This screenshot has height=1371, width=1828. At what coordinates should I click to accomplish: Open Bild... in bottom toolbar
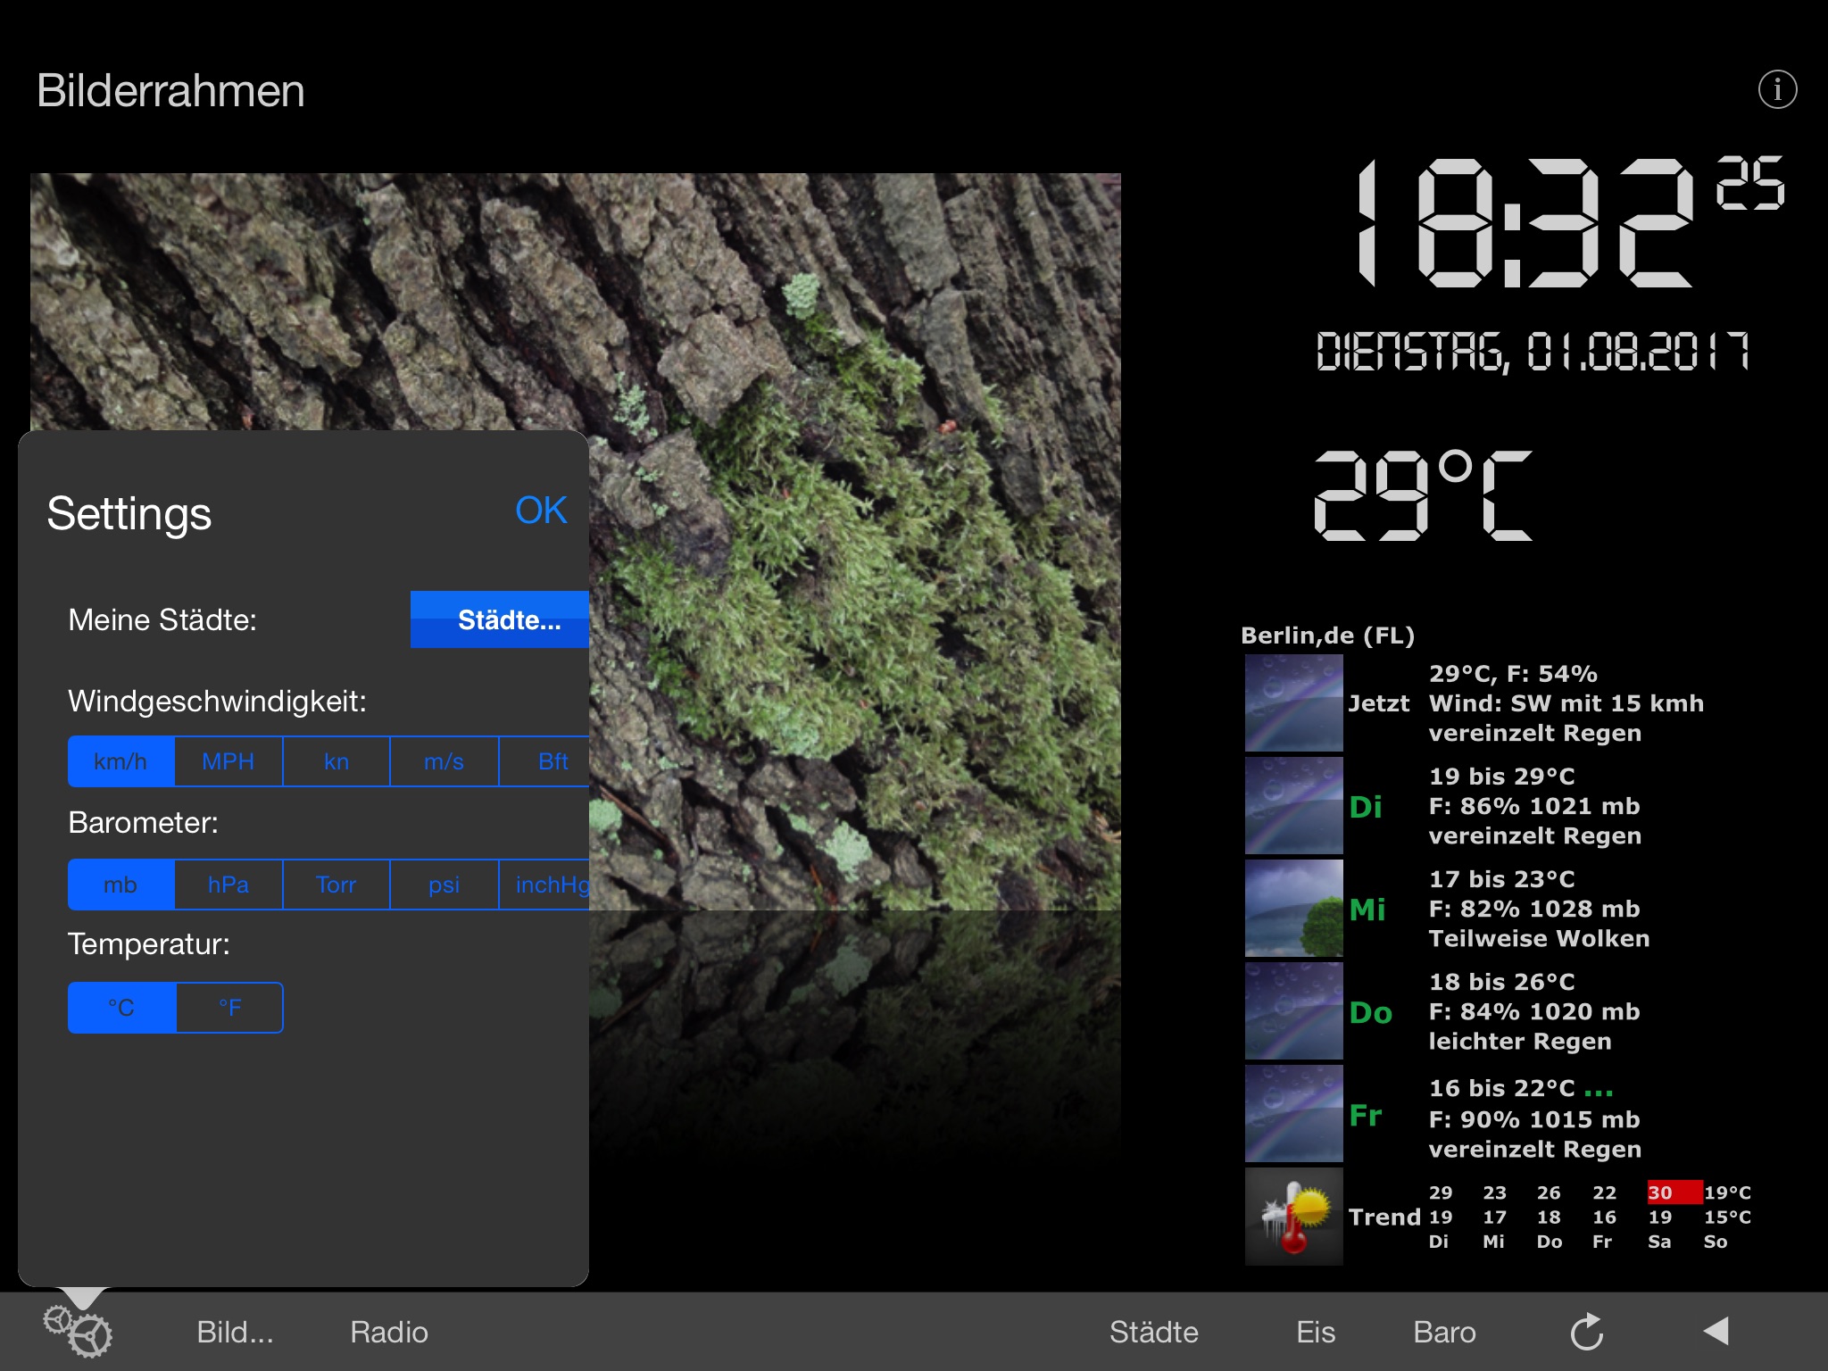click(x=235, y=1332)
